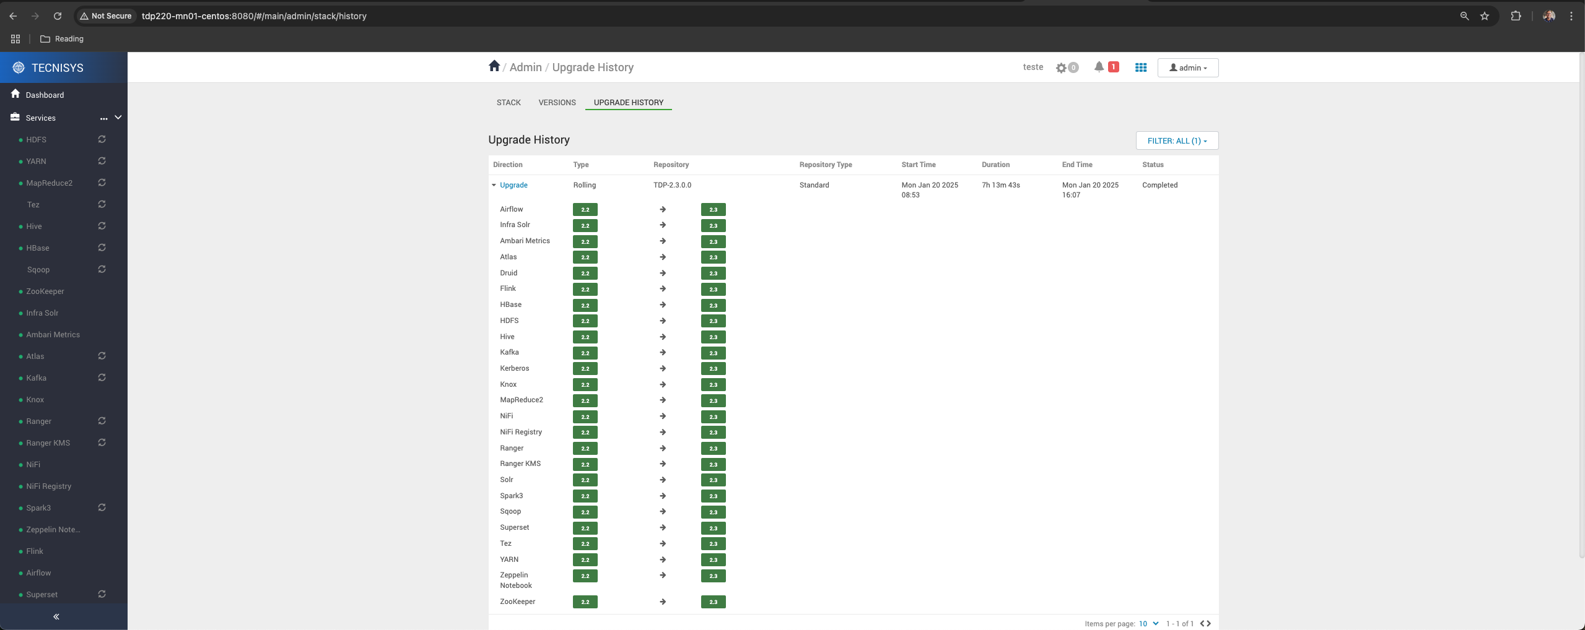Open browser three-dot menu
This screenshot has height=630, width=1585.
(1571, 16)
